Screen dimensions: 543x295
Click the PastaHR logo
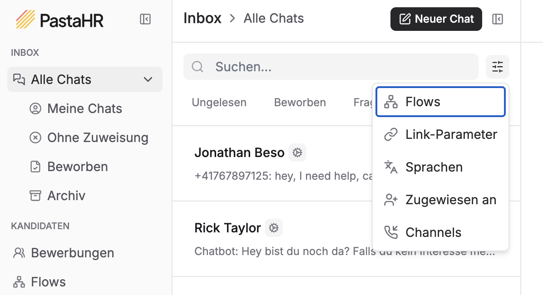[60, 20]
